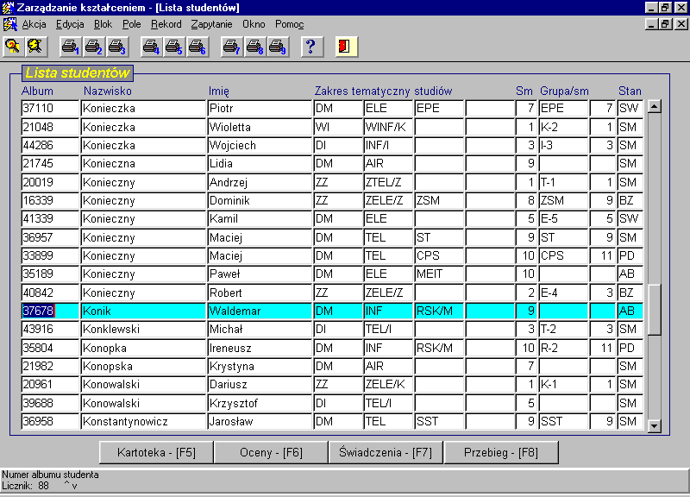Click surname field Konstantynowicz
Viewport: 690px width, 497px height.
[143, 422]
